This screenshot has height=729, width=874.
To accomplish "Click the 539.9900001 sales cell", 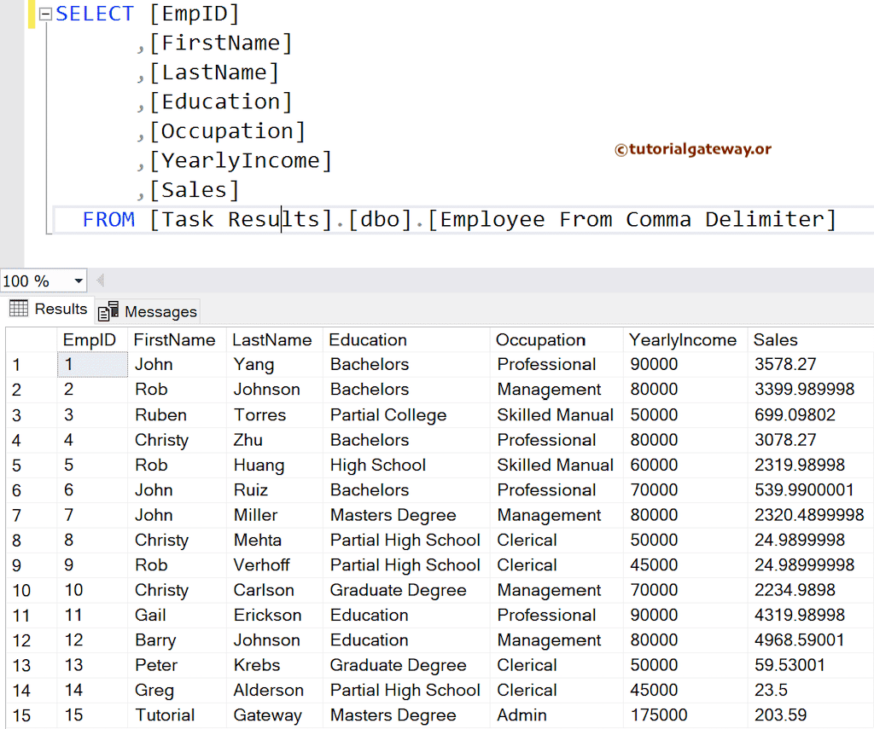I will click(x=811, y=490).
